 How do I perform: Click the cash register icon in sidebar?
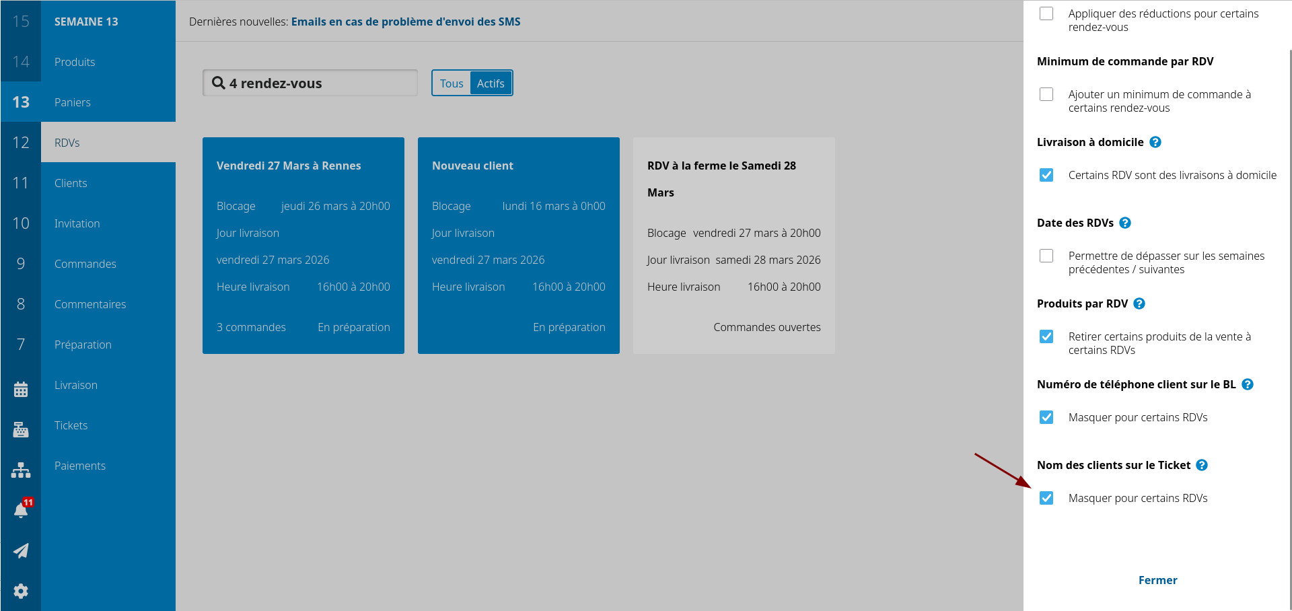pyautogui.click(x=21, y=429)
